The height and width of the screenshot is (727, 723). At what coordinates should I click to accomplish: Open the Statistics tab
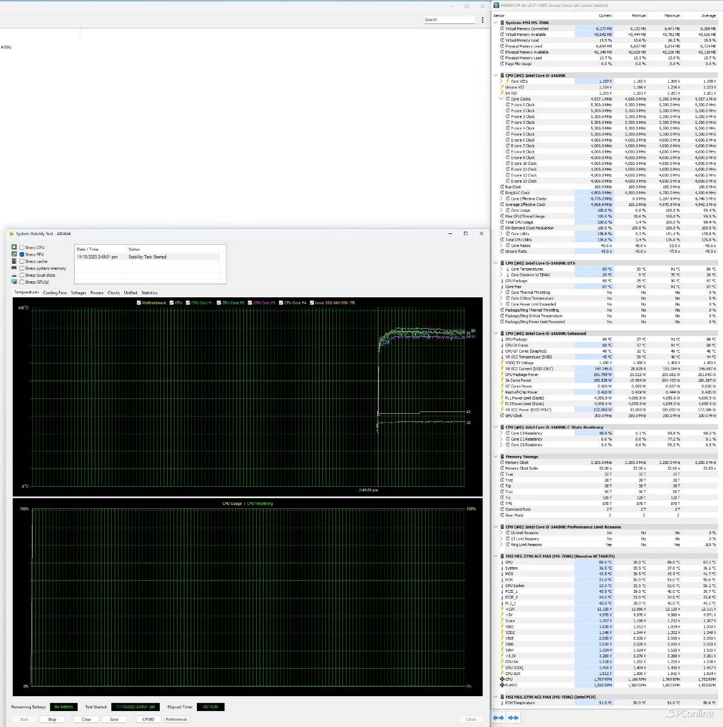click(x=149, y=293)
